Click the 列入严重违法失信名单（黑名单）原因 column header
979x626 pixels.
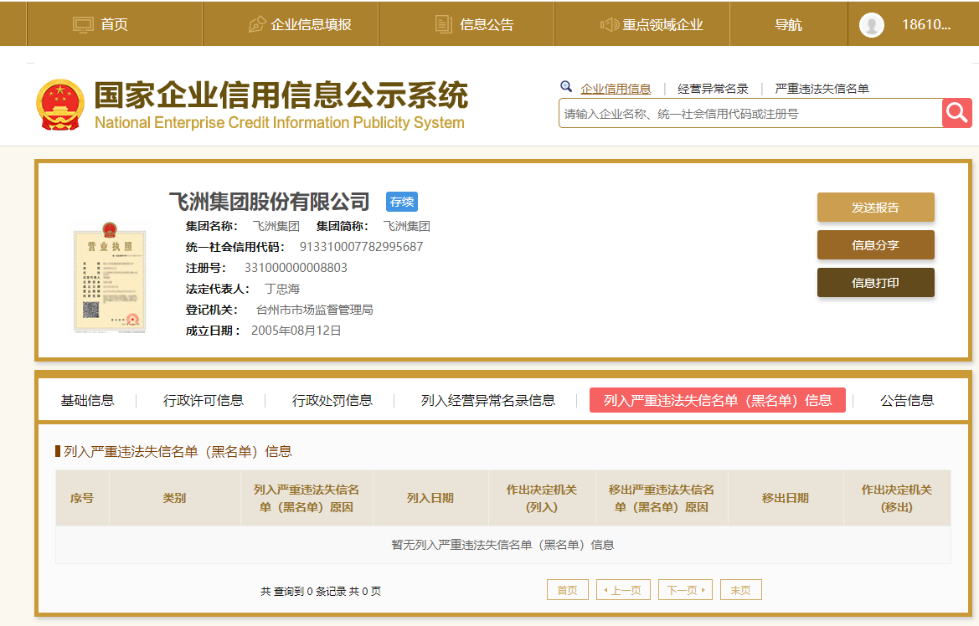(x=307, y=498)
